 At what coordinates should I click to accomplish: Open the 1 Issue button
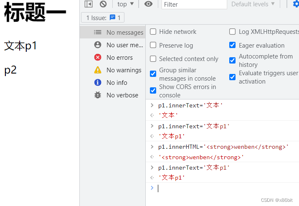point(103,18)
